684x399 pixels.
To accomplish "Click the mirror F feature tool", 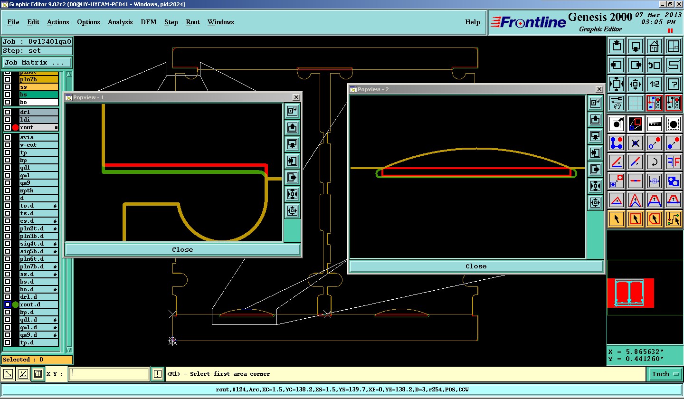I will tap(673, 162).
